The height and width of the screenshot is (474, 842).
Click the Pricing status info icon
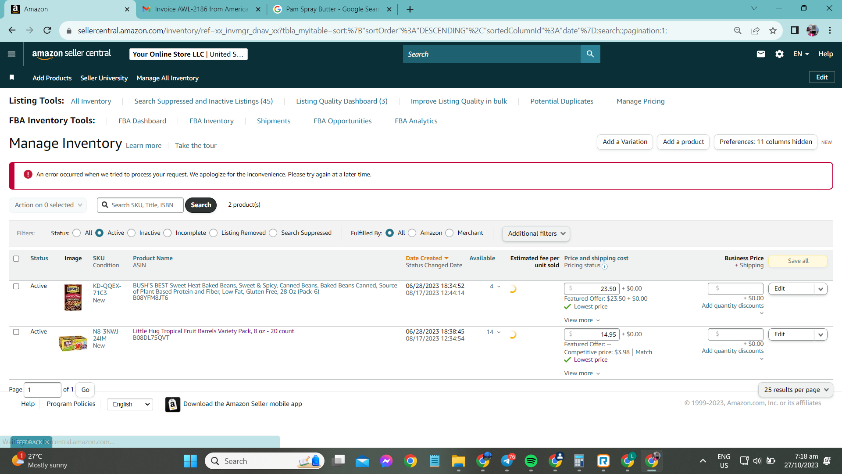tap(605, 266)
